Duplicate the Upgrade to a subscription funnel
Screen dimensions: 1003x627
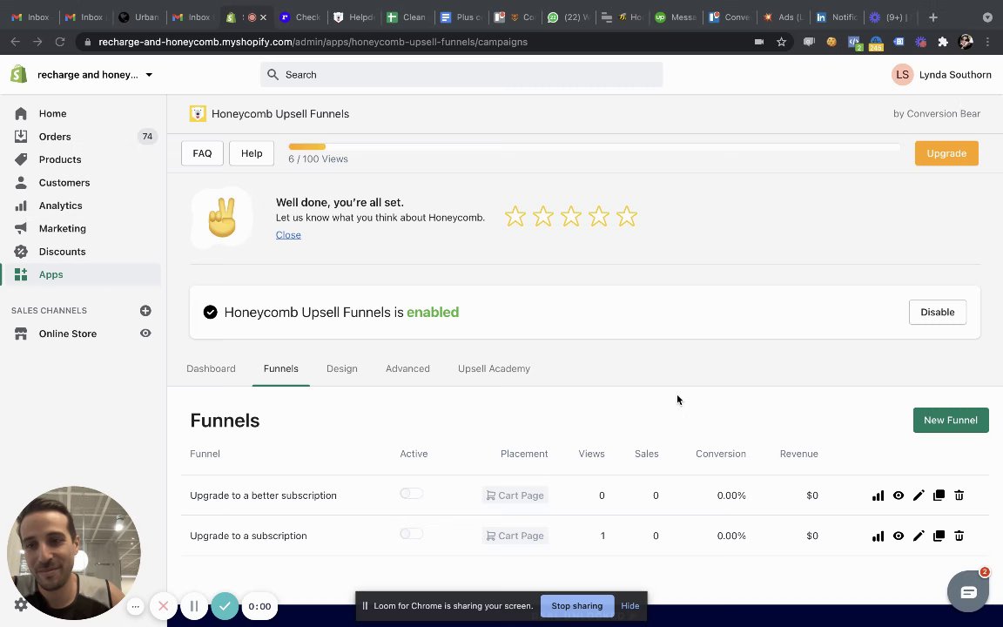pos(939,536)
